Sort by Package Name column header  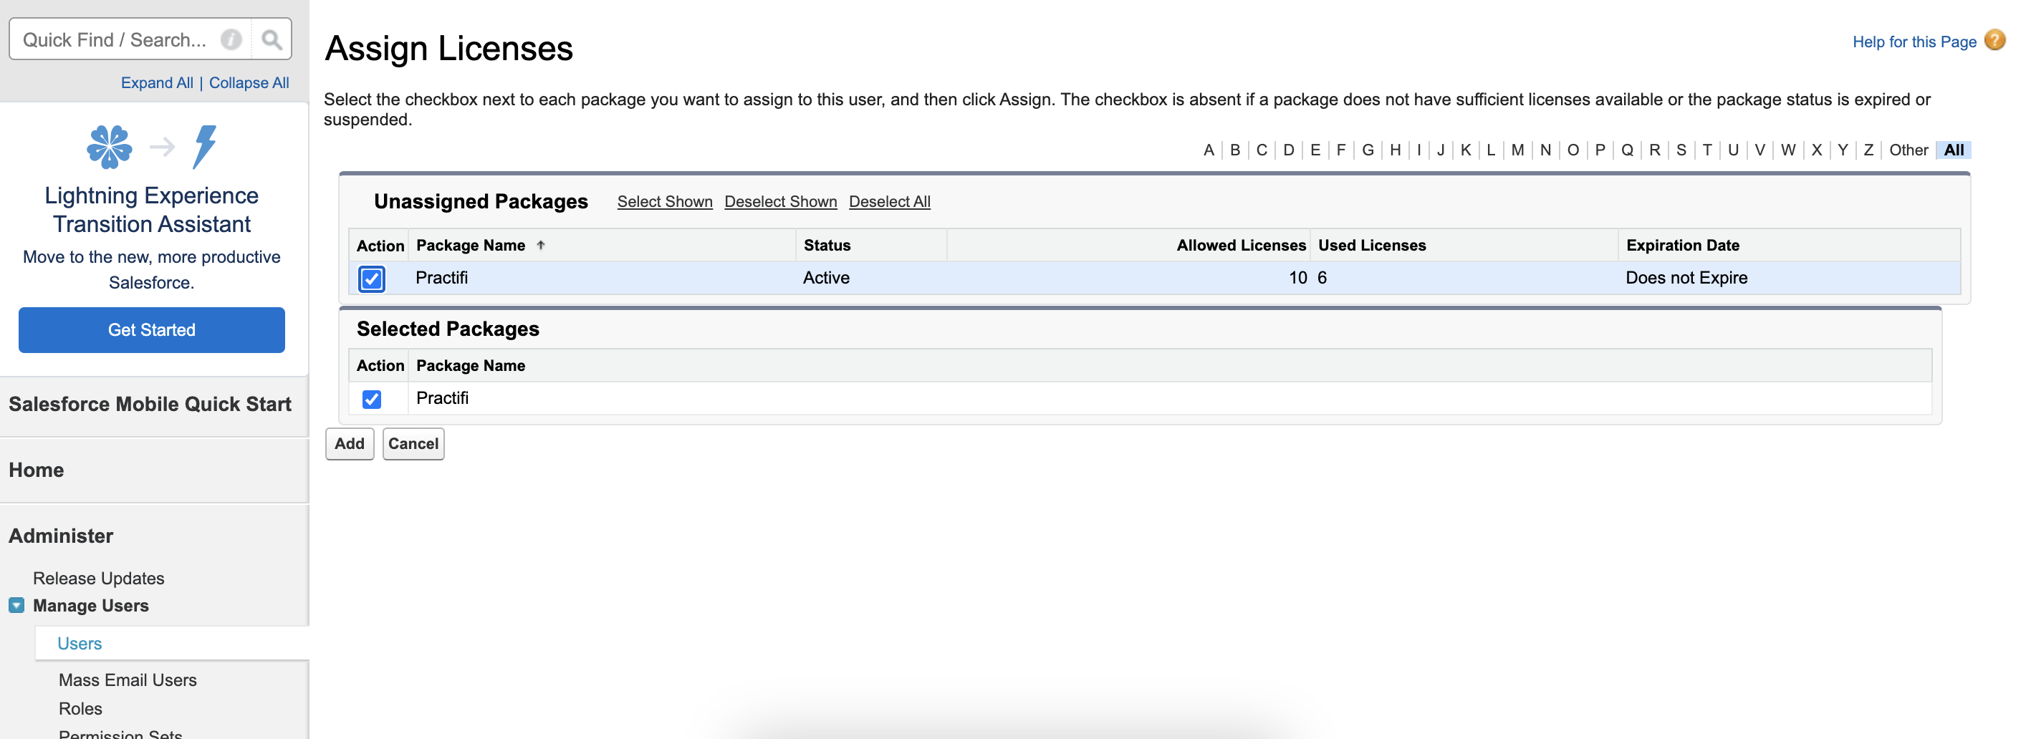tap(470, 246)
